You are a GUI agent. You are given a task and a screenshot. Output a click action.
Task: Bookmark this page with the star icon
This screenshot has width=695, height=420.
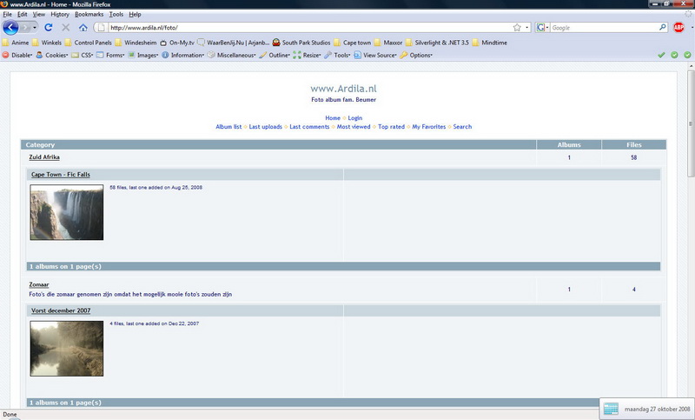coord(517,28)
